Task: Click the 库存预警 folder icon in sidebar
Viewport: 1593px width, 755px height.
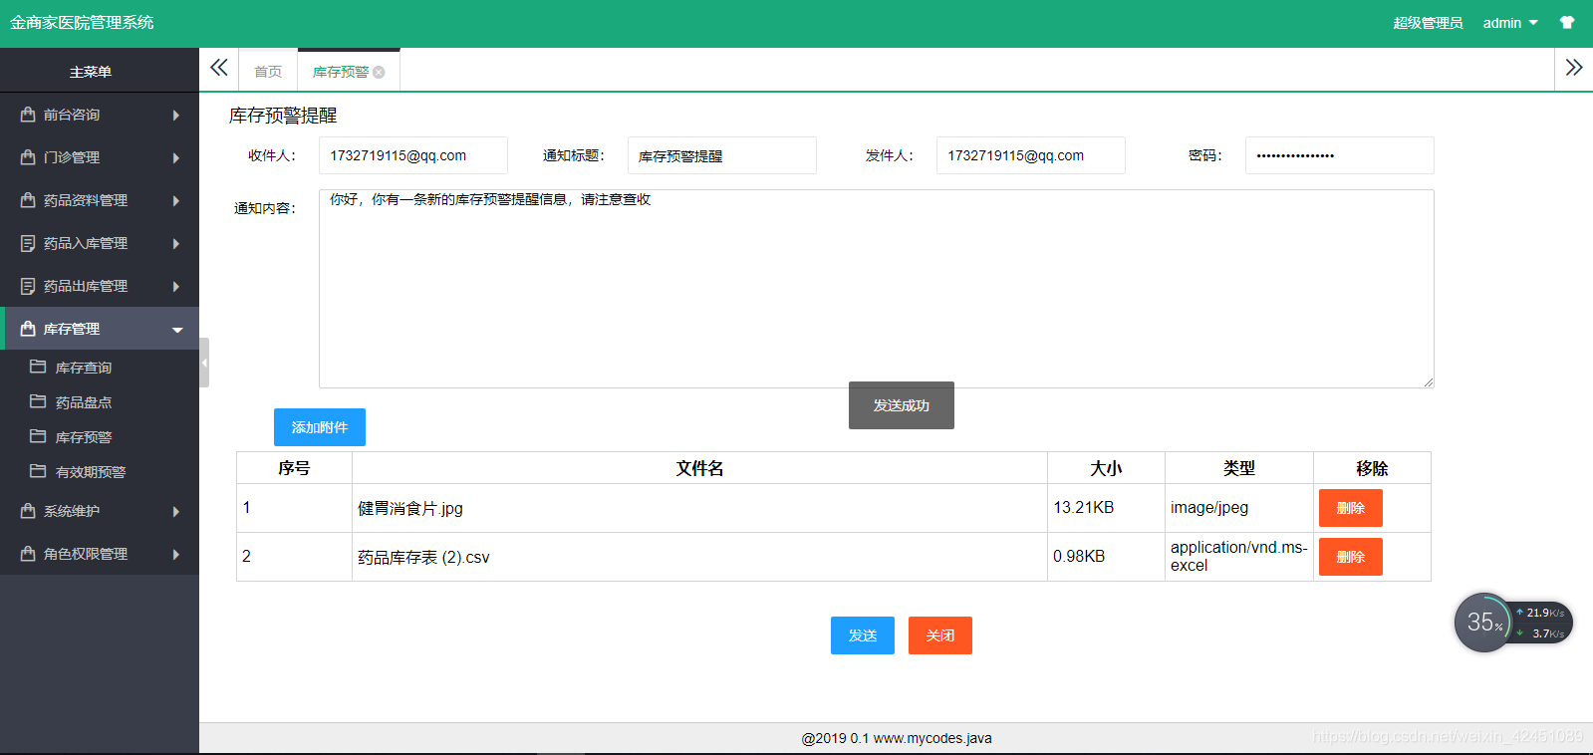Action: pyautogui.click(x=38, y=436)
